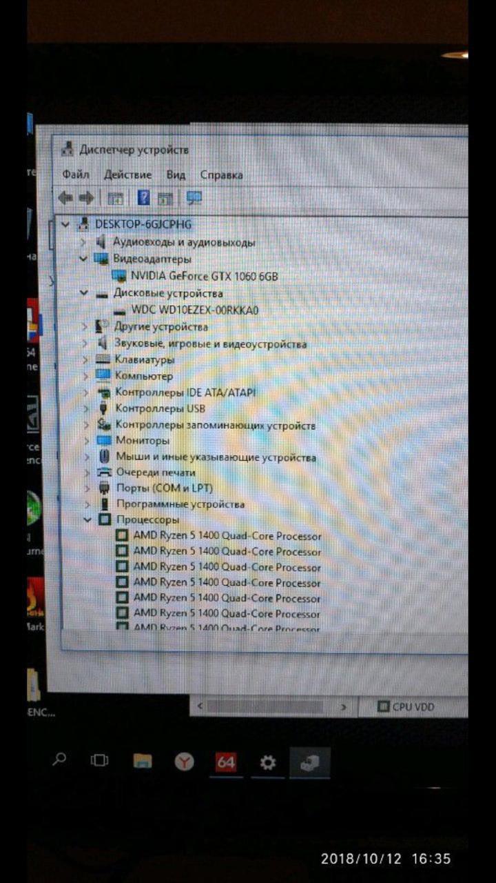Viewport: 496px width, 883px height.
Task: Open Windows search from taskbar magnifier
Action: (60, 760)
